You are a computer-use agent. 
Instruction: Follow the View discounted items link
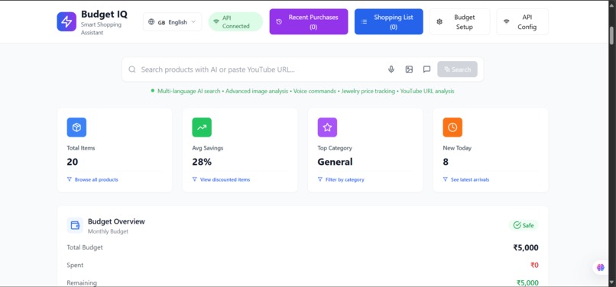(x=225, y=179)
